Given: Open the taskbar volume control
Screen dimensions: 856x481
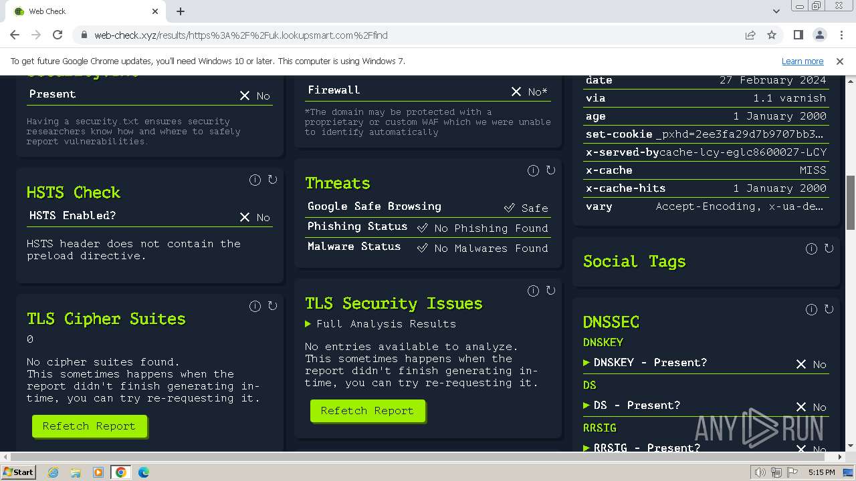Looking at the screenshot, I should pyautogui.click(x=760, y=472).
